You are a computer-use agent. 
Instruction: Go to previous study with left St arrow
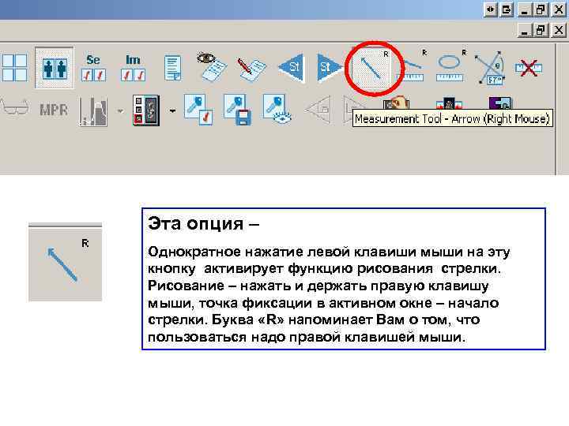tap(291, 67)
